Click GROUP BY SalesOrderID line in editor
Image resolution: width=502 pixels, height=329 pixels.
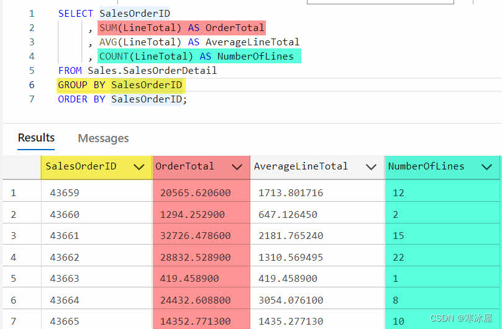click(x=120, y=84)
